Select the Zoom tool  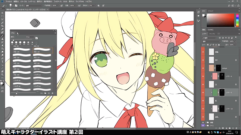coord(2,74)
